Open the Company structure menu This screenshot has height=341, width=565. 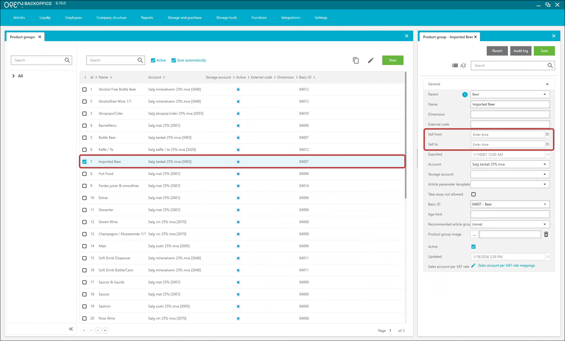112,18
